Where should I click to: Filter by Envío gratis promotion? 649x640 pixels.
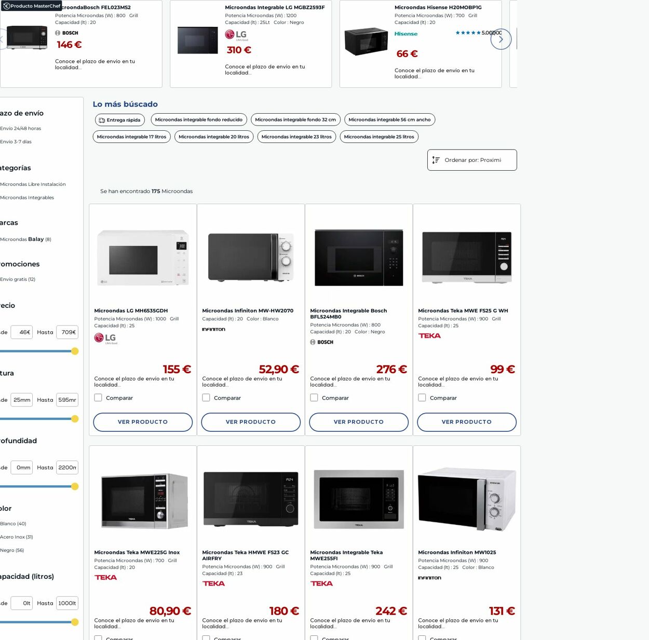18,279
